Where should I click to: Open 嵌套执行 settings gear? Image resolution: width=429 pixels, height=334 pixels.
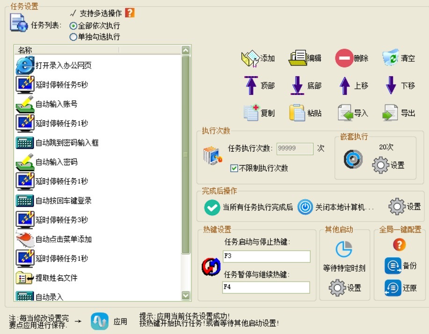tap(380, 165)
